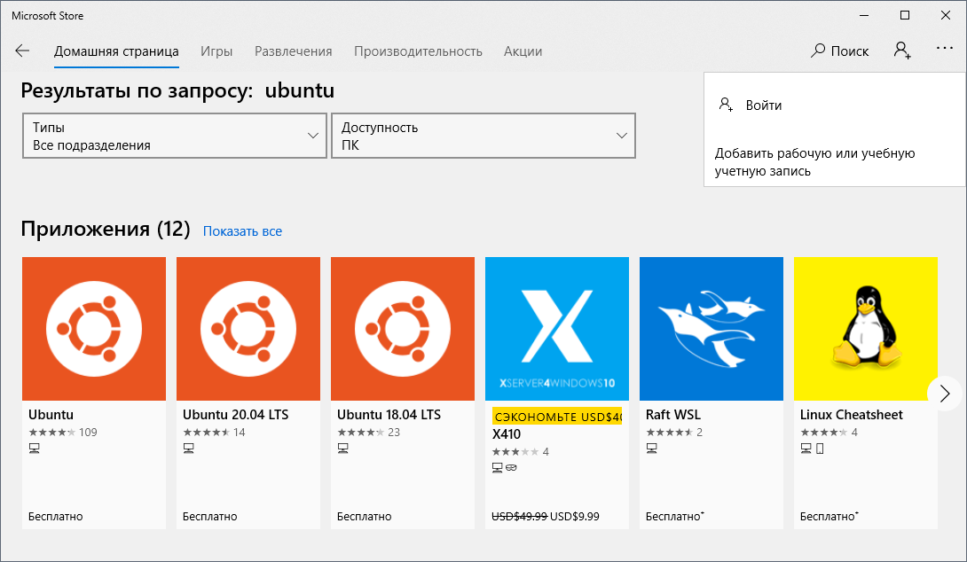Image resolution: width=967 pixels, height=562 pixels.
Task: Open the Развлечения tab
Action: click(x=294, y=51)
